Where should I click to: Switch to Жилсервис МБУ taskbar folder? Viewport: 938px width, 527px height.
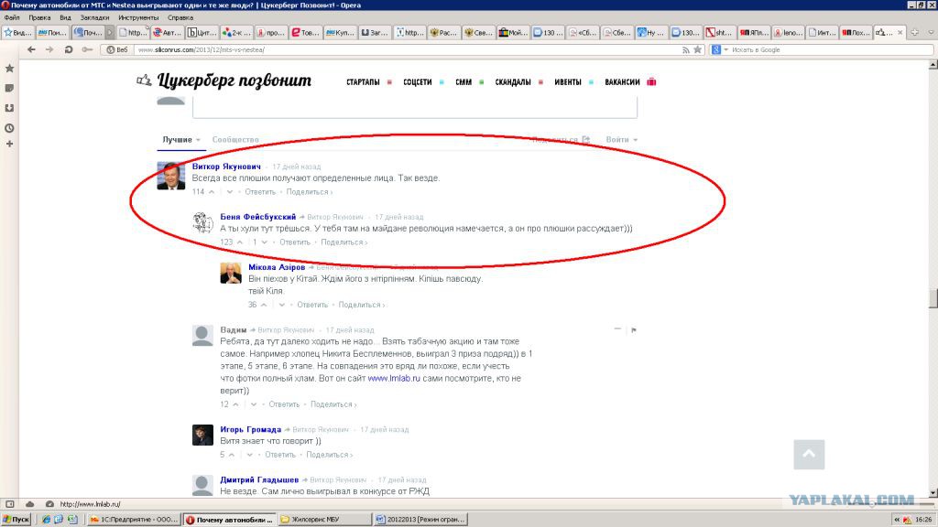(x=323, y=520)
